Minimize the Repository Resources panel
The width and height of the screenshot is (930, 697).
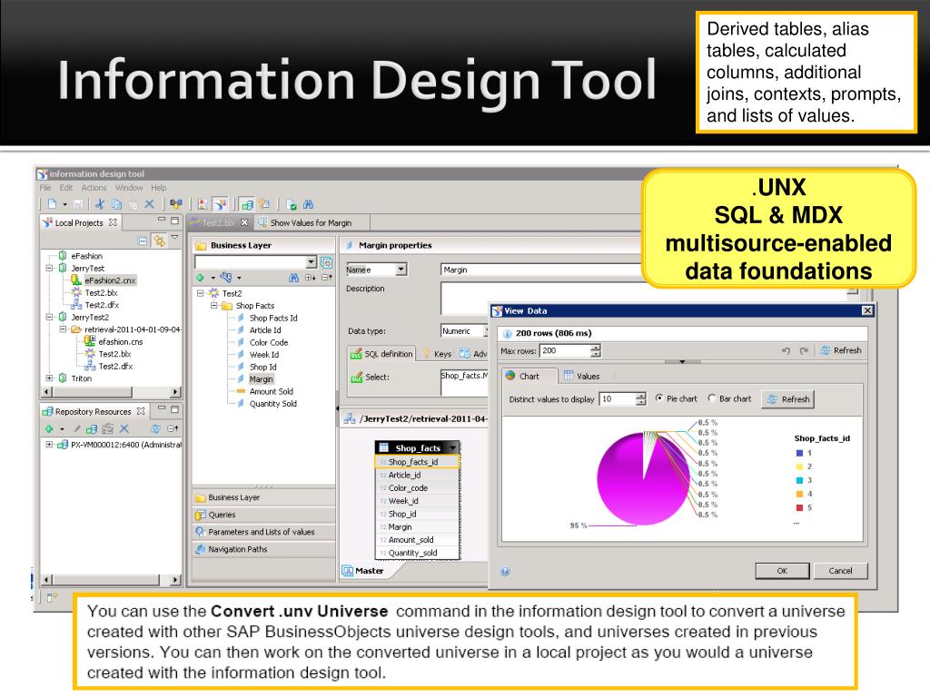coord(162,409)
